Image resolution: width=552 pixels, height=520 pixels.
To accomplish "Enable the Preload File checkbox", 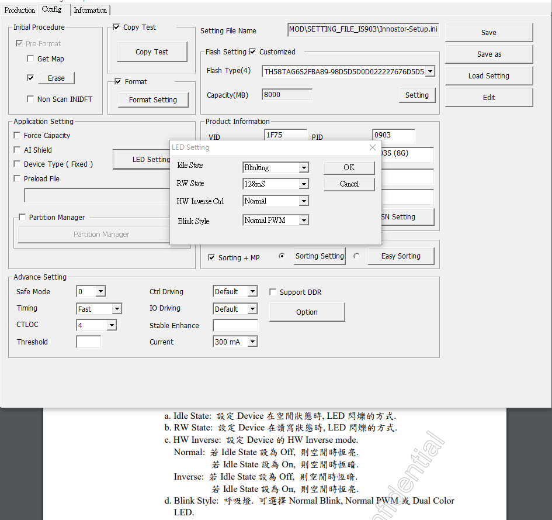I will point(17,178).
